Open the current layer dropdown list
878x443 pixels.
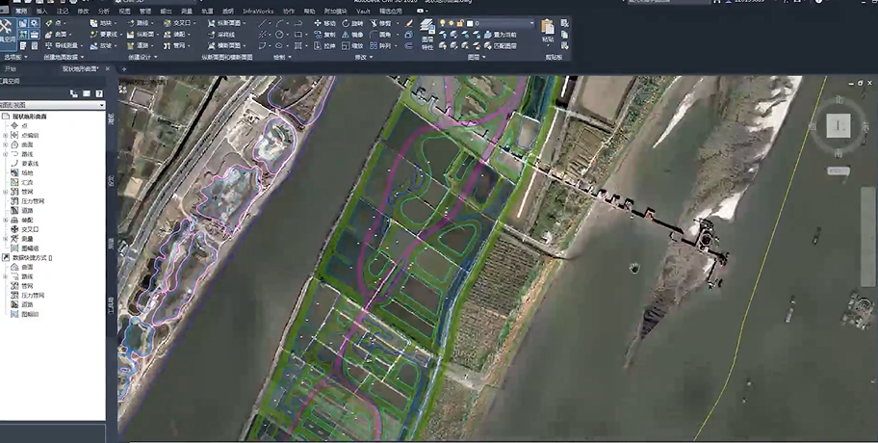coord(531,23)
